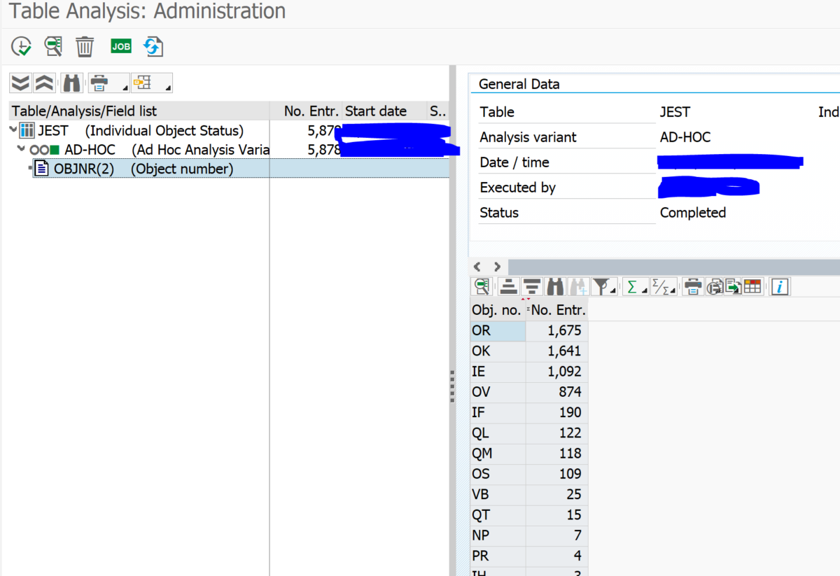Show information via the blue i icon
840x576 pixels.
click(x=779, y=286)
